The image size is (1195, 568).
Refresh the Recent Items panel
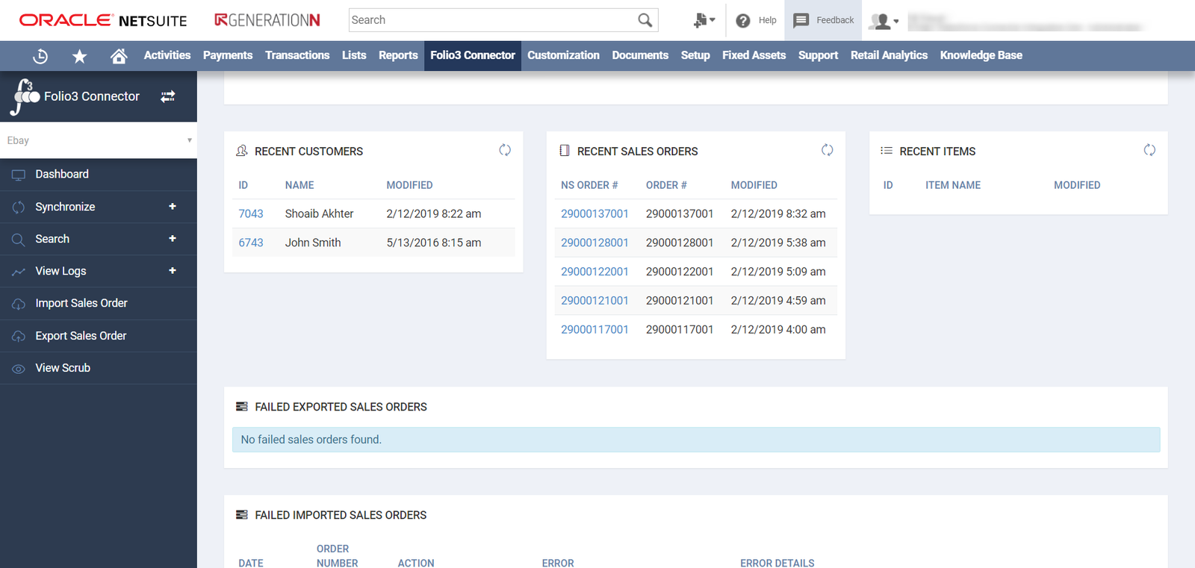1149,150
